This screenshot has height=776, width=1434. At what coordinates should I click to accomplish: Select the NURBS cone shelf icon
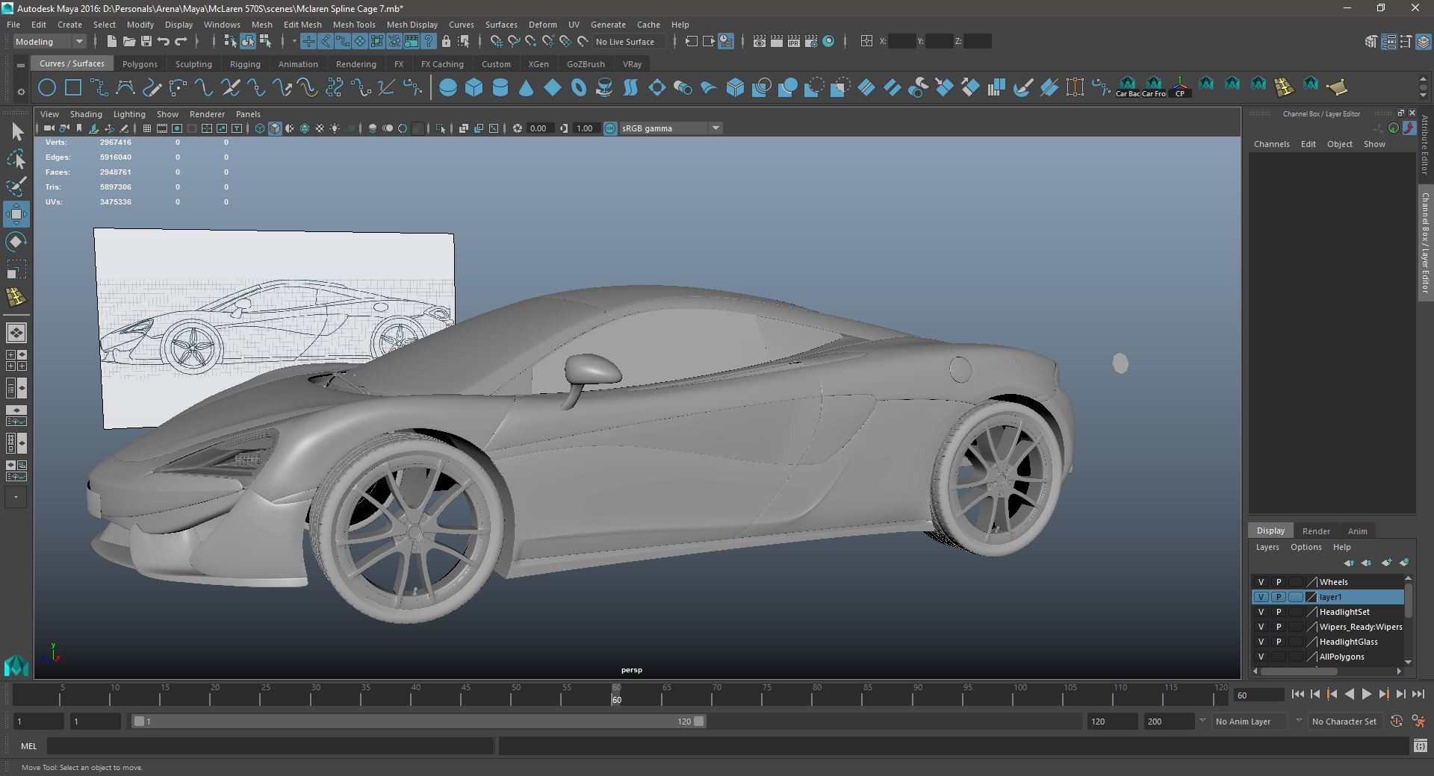point(526,88)
